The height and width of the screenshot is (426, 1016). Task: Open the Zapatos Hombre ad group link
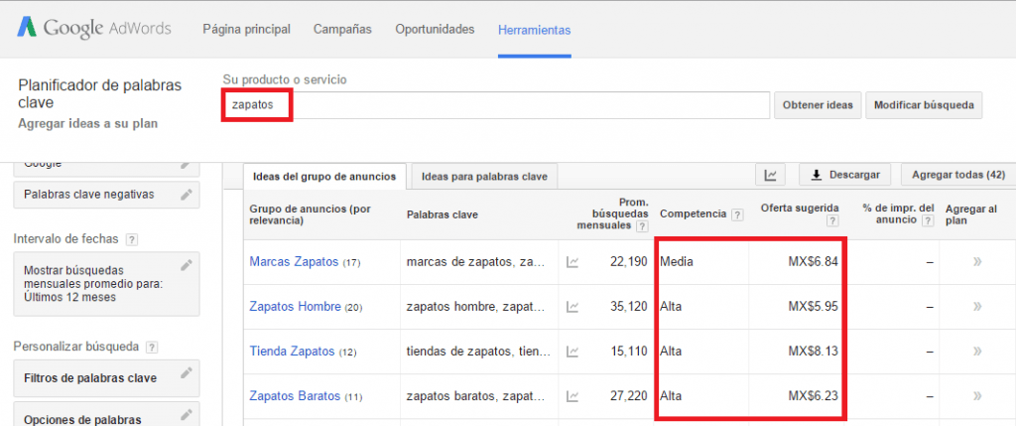pyautogui.click(x=296, y=307)
